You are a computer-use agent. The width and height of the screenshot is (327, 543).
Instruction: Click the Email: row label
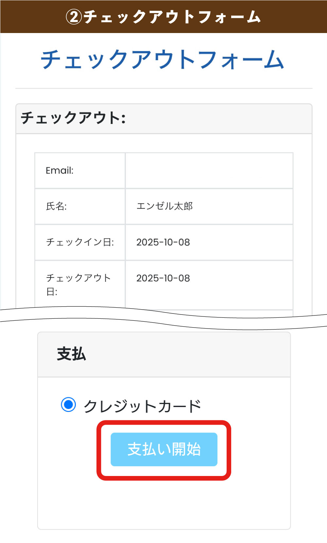tap(60, 171)
